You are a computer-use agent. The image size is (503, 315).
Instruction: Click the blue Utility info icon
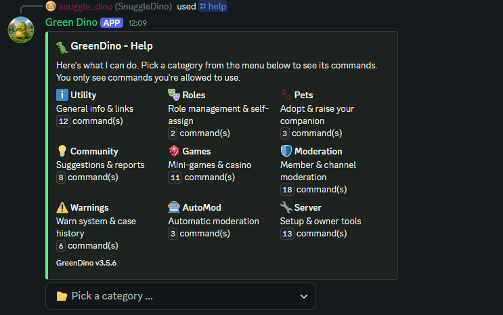pos(62,95)
